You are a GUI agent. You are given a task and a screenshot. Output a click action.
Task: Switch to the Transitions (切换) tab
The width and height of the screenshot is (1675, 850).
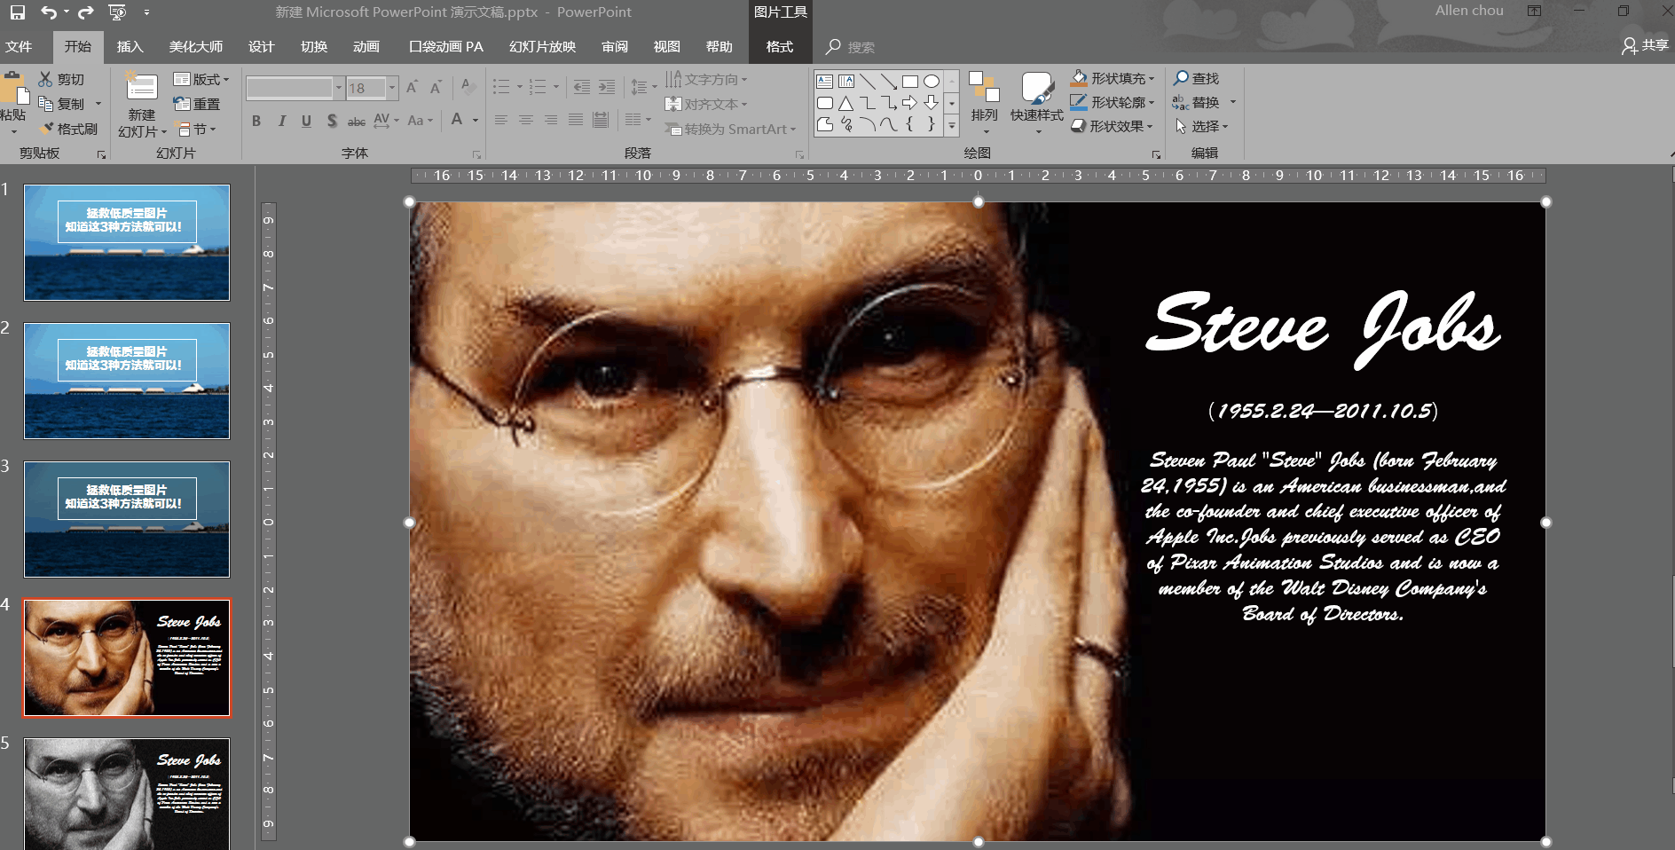[x=314, y=46]
